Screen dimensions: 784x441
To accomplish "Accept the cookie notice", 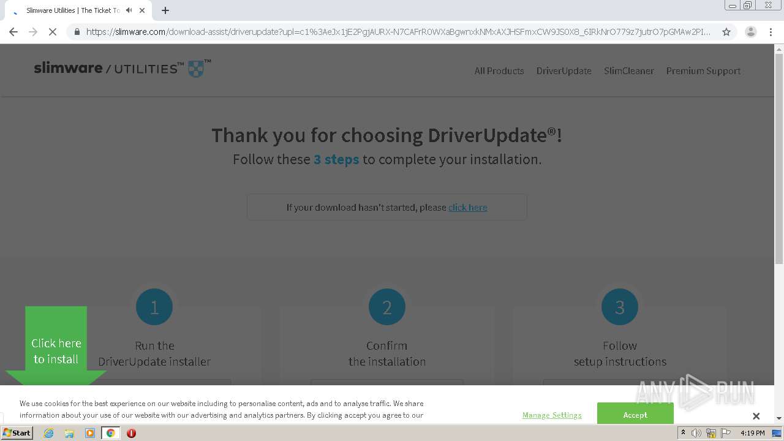I will click(635, 415).
